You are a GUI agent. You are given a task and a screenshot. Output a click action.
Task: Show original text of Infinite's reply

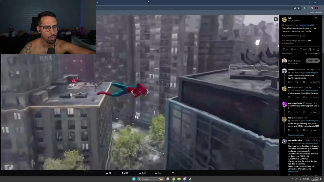tap(312, 73)
